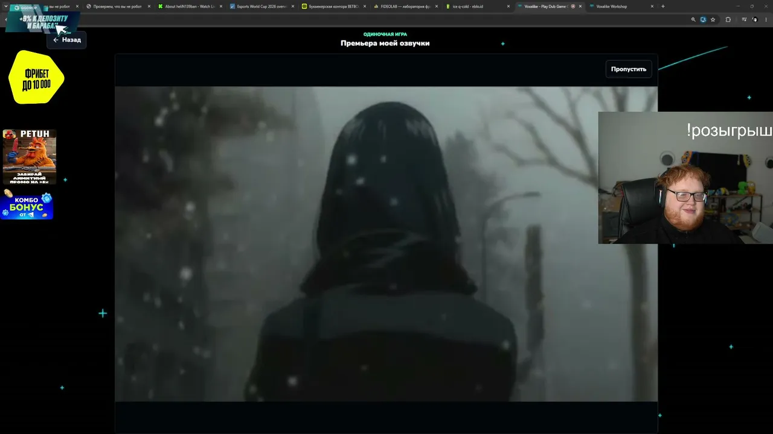Viewport: 773px width, 434px height.
Task: Open the Фрибет до 10 000 yellow banner
Action: 36,77
